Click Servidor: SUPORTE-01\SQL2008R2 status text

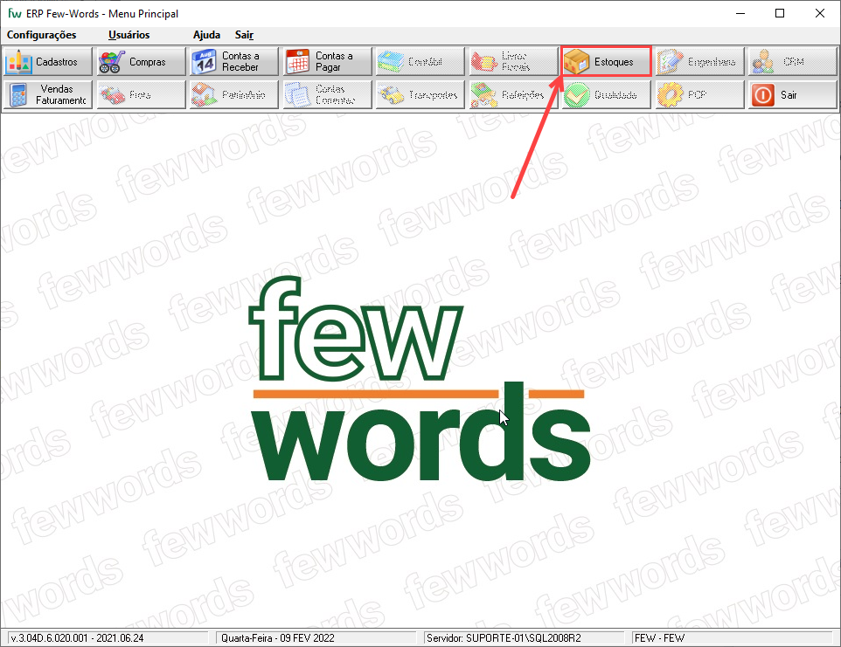[x=504, y=638]
